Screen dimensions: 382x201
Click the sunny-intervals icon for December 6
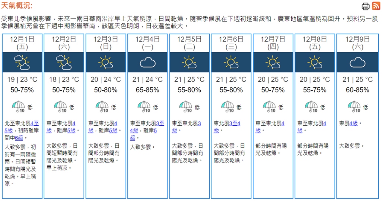[231, 62]
